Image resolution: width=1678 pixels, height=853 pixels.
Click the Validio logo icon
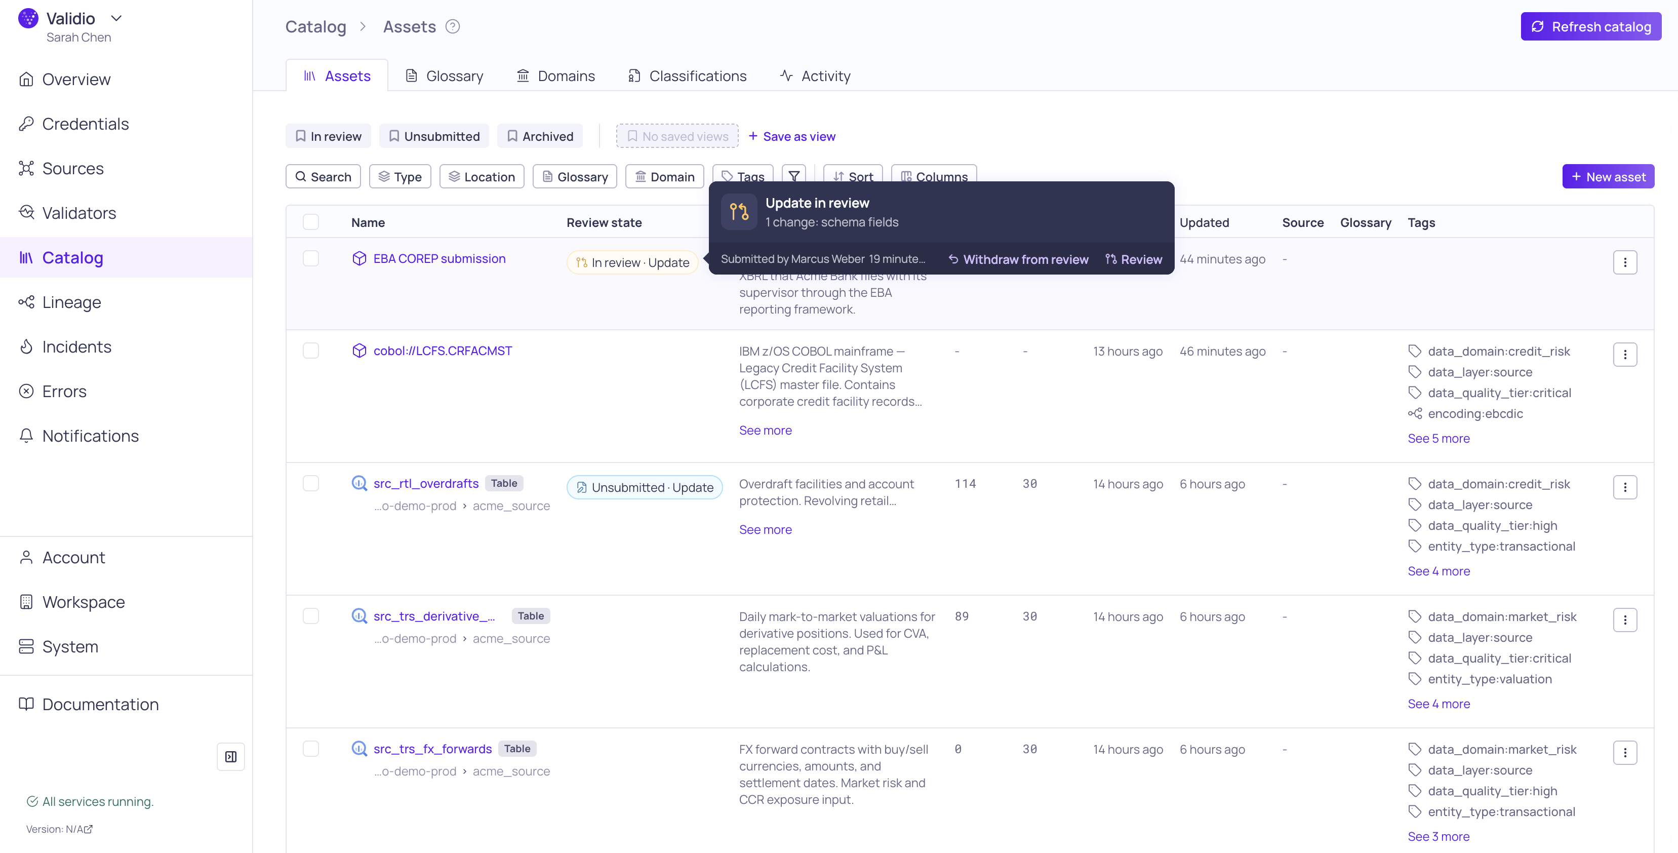coord(28,18)
